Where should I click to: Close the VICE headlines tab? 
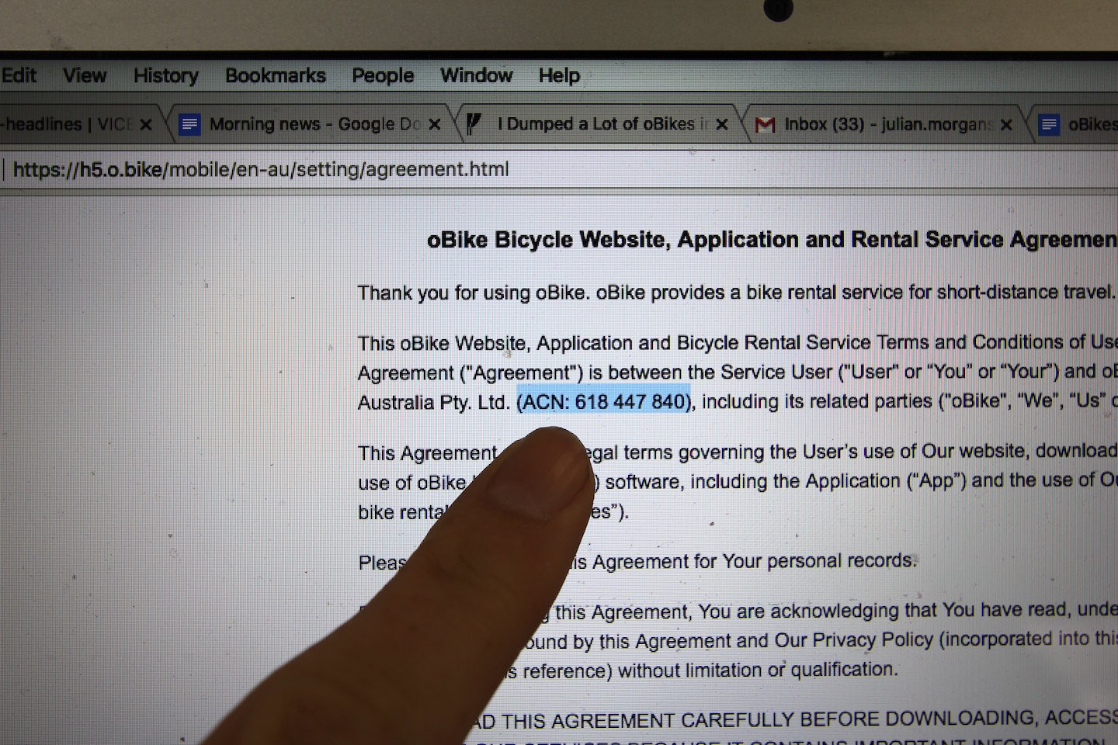coord(146,124)
